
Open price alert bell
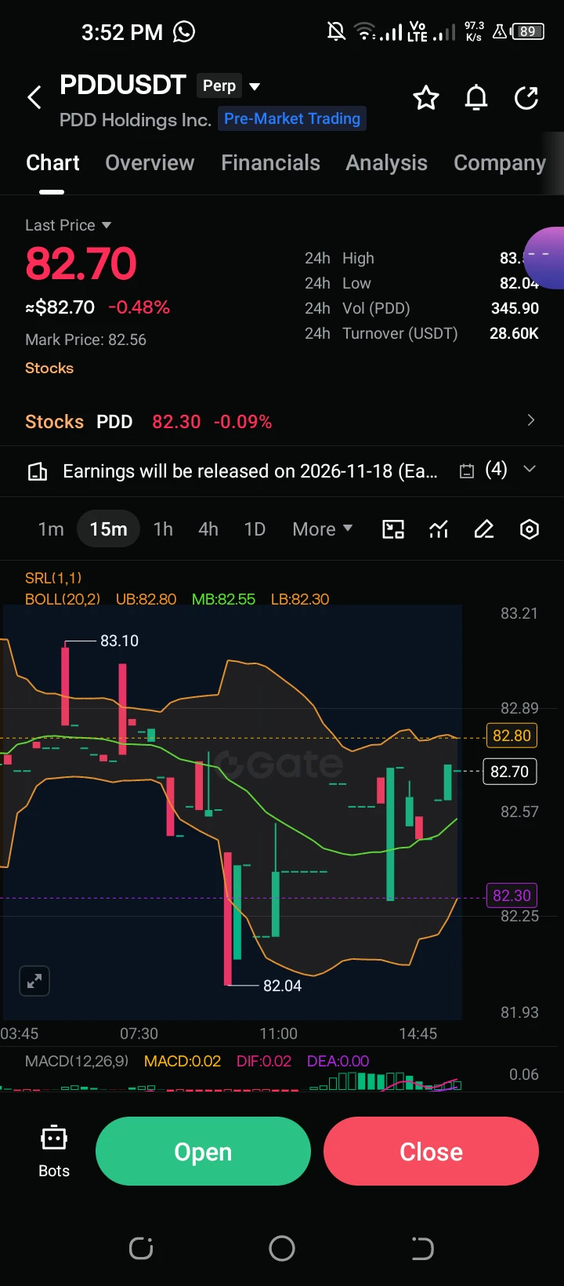476,98
